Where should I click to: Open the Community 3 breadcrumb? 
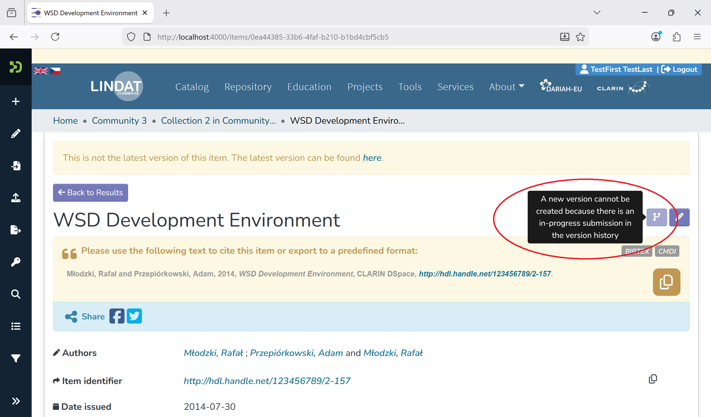coord(119,121)
